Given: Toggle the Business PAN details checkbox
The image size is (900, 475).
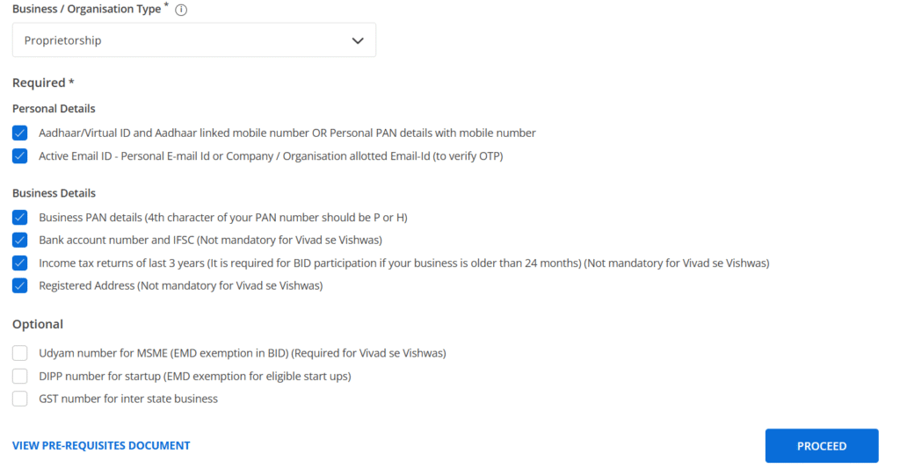Looking at the screenshot, I should (x=20, y=218).
